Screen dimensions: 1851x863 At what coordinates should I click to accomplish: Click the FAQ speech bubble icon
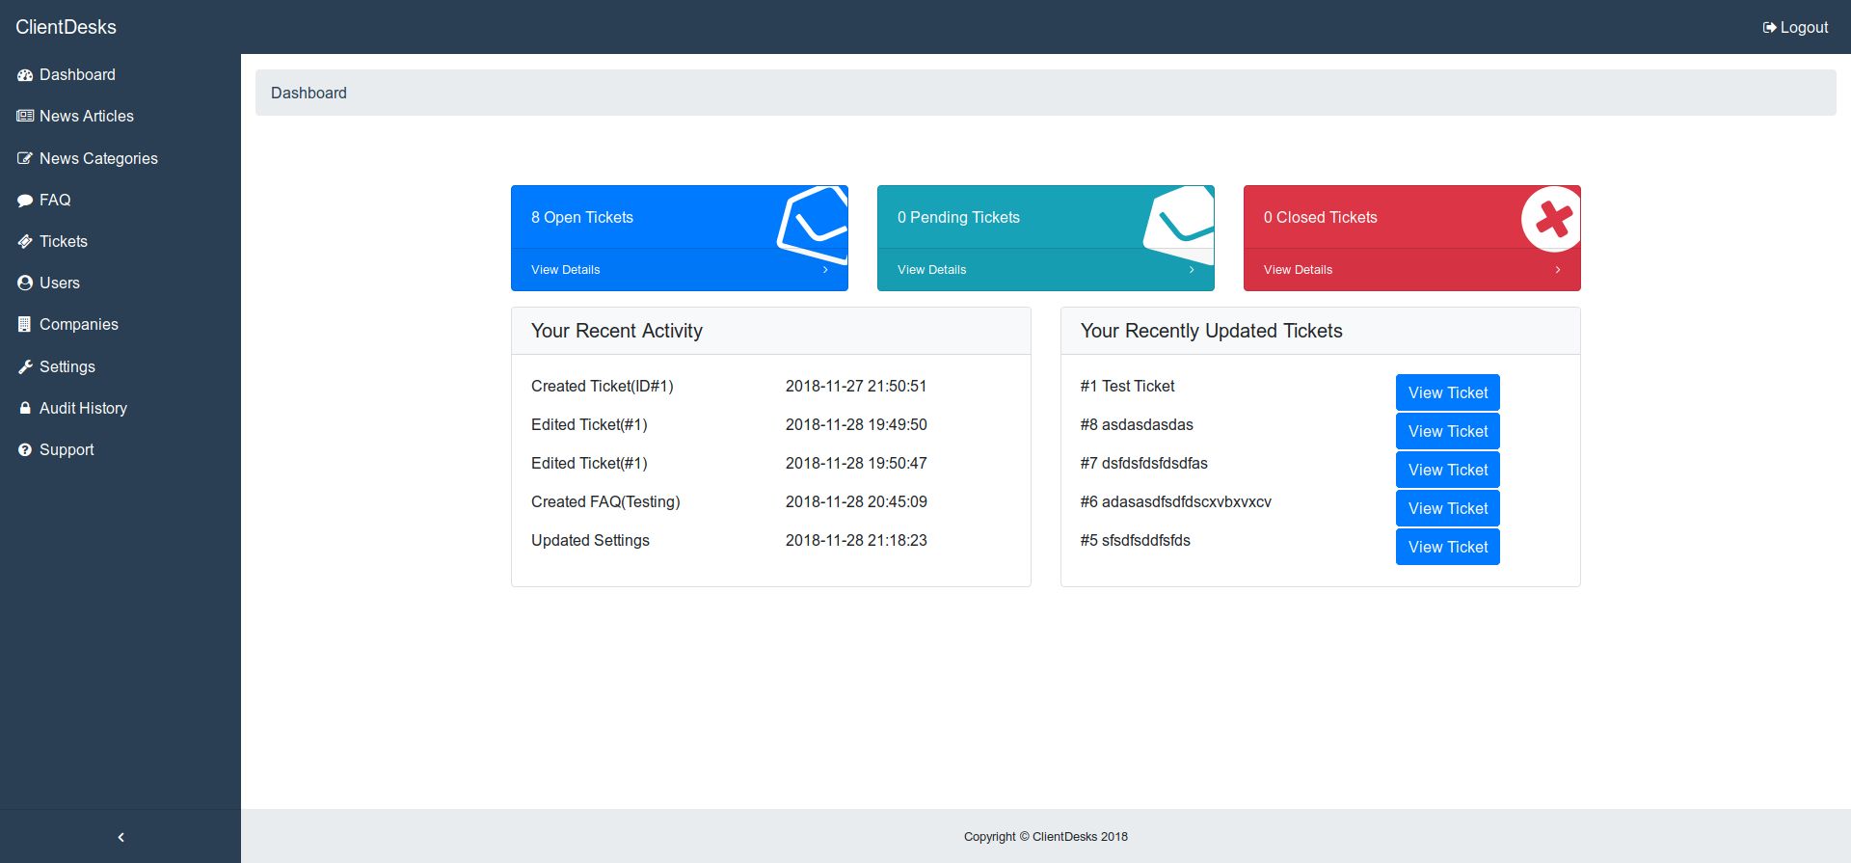coord(25,201)
